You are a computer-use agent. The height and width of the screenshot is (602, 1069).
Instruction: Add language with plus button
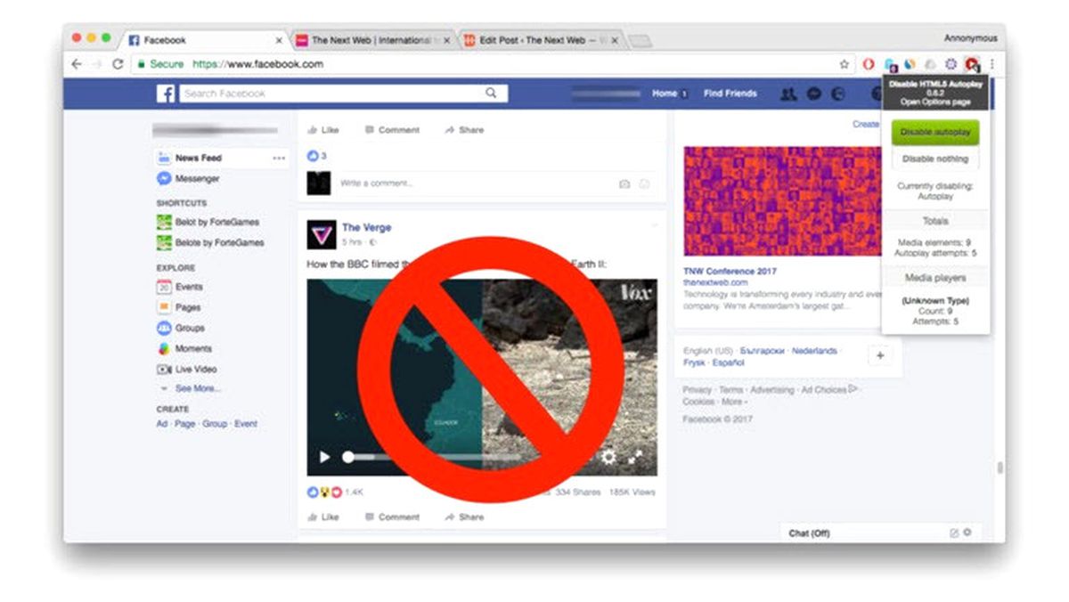[x=880, y=355]
